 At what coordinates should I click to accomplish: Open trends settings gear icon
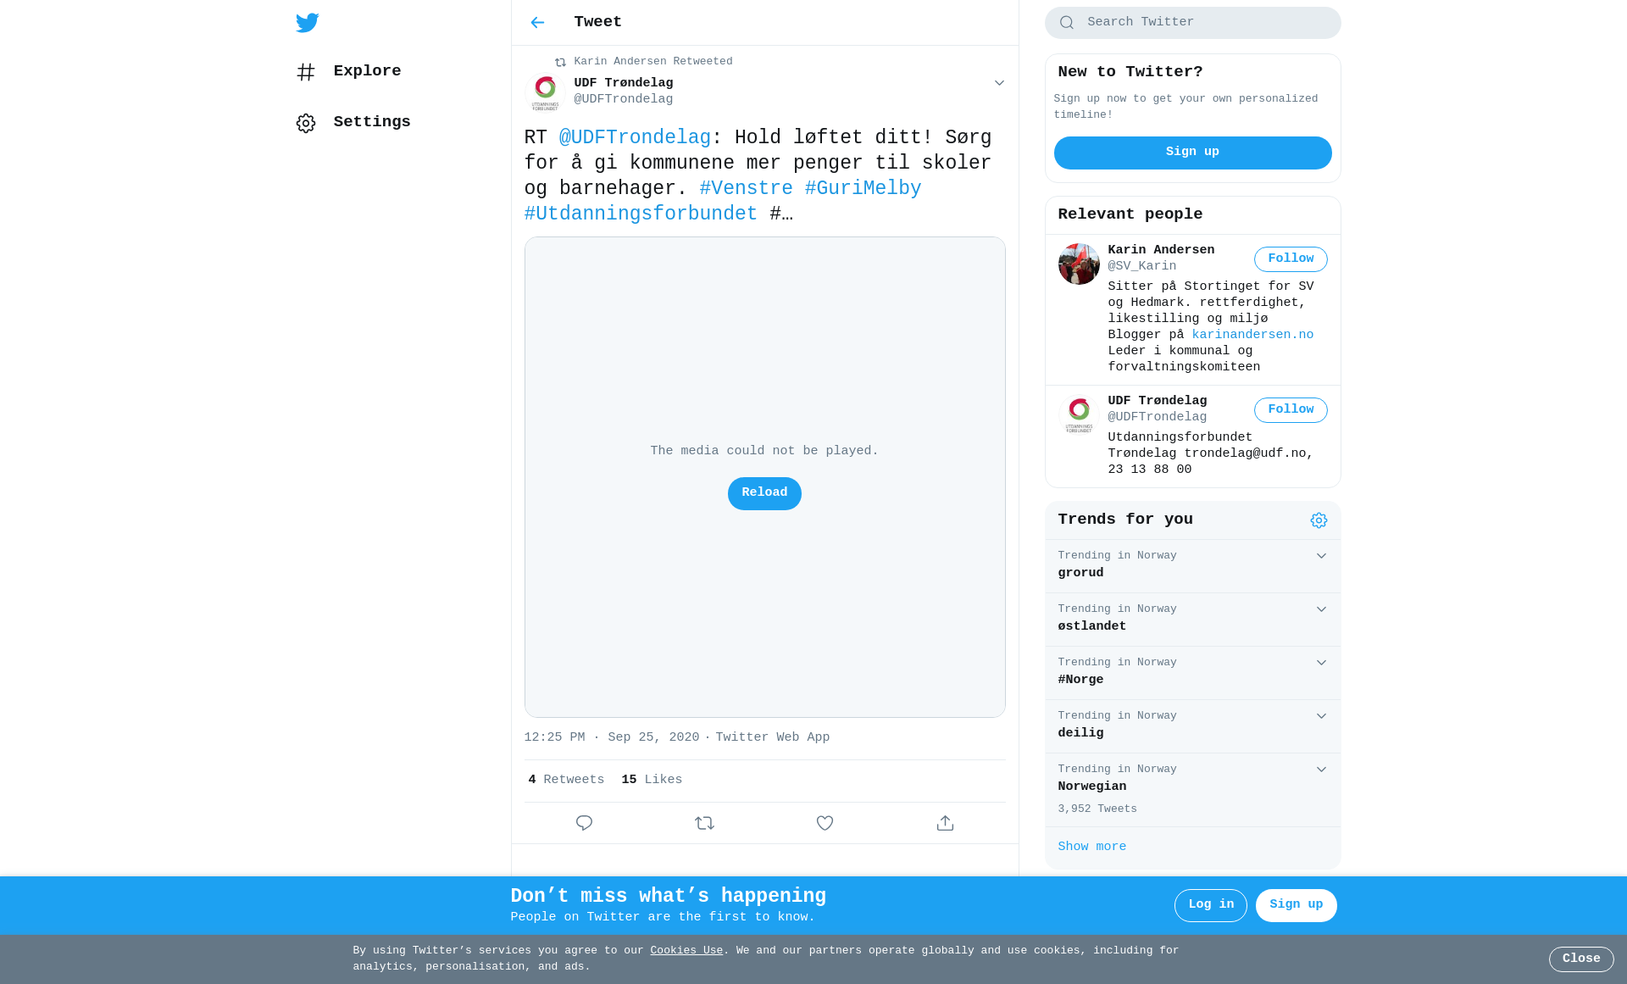[1319, 520]
